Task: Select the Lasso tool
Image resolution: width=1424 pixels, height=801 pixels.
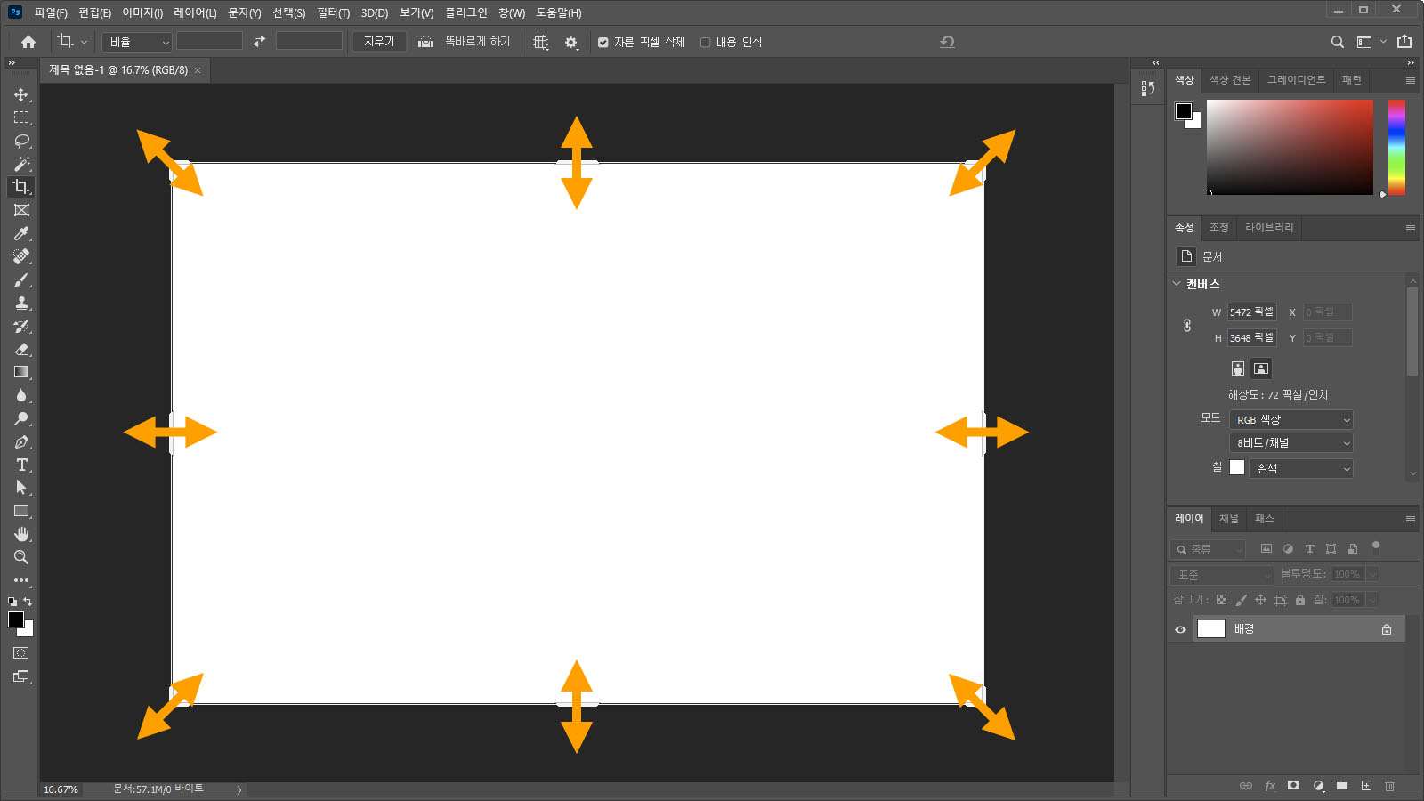Action: [21, 141]
